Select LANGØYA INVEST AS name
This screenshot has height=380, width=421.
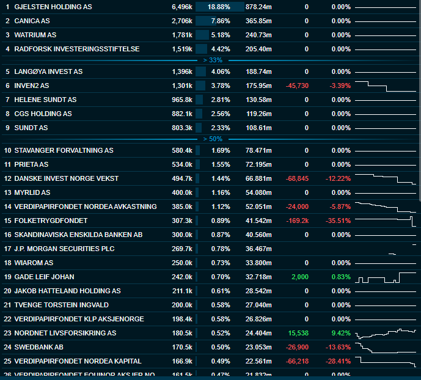(x=48, y=71)
